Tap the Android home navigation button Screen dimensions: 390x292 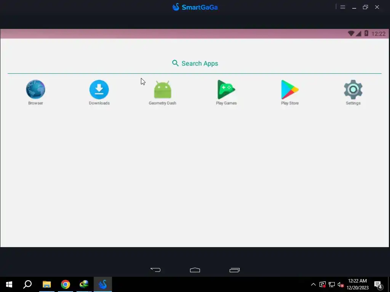tap(195, 270)
